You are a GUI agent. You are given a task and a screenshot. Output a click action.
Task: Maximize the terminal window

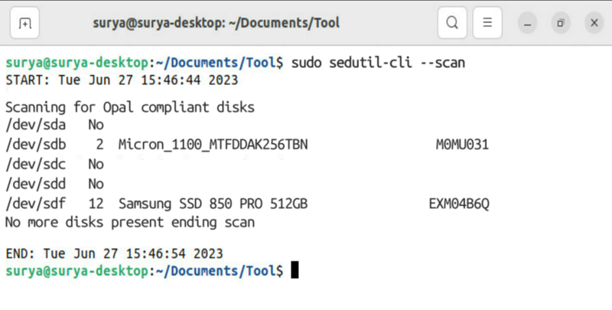coord(561,23)
